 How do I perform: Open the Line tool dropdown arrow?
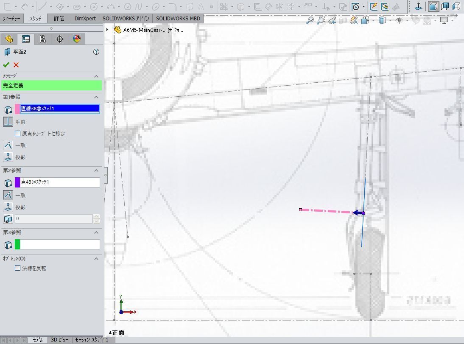(51, 6)
